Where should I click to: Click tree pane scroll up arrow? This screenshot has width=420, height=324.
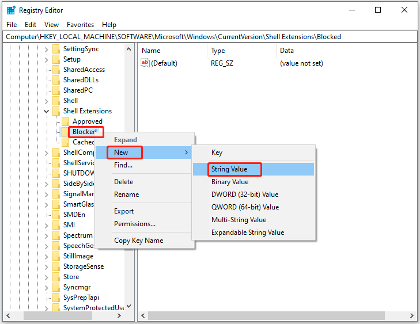(129, 49)
